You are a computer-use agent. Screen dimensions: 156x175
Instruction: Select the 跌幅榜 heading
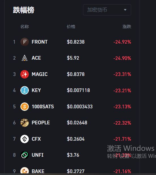point(23,10)
